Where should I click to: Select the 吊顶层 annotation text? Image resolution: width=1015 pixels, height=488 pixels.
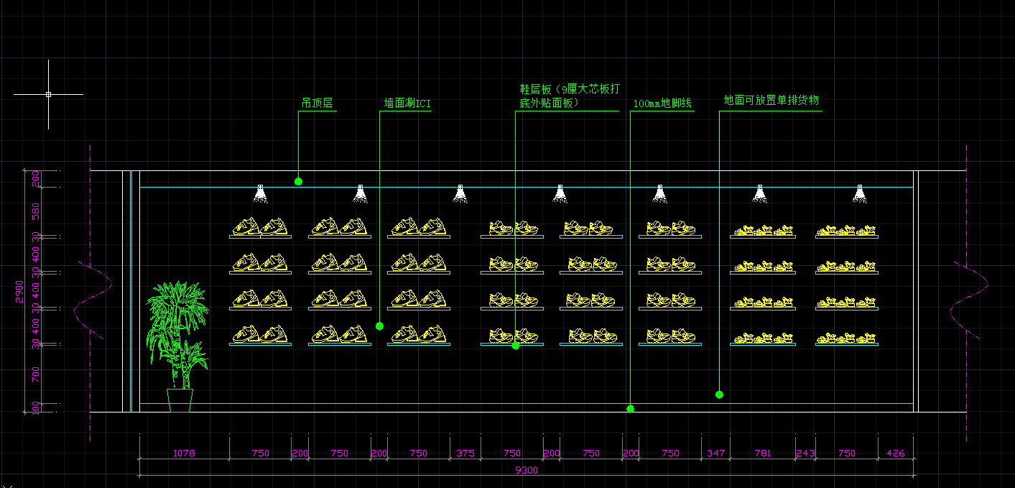[317, 103]
